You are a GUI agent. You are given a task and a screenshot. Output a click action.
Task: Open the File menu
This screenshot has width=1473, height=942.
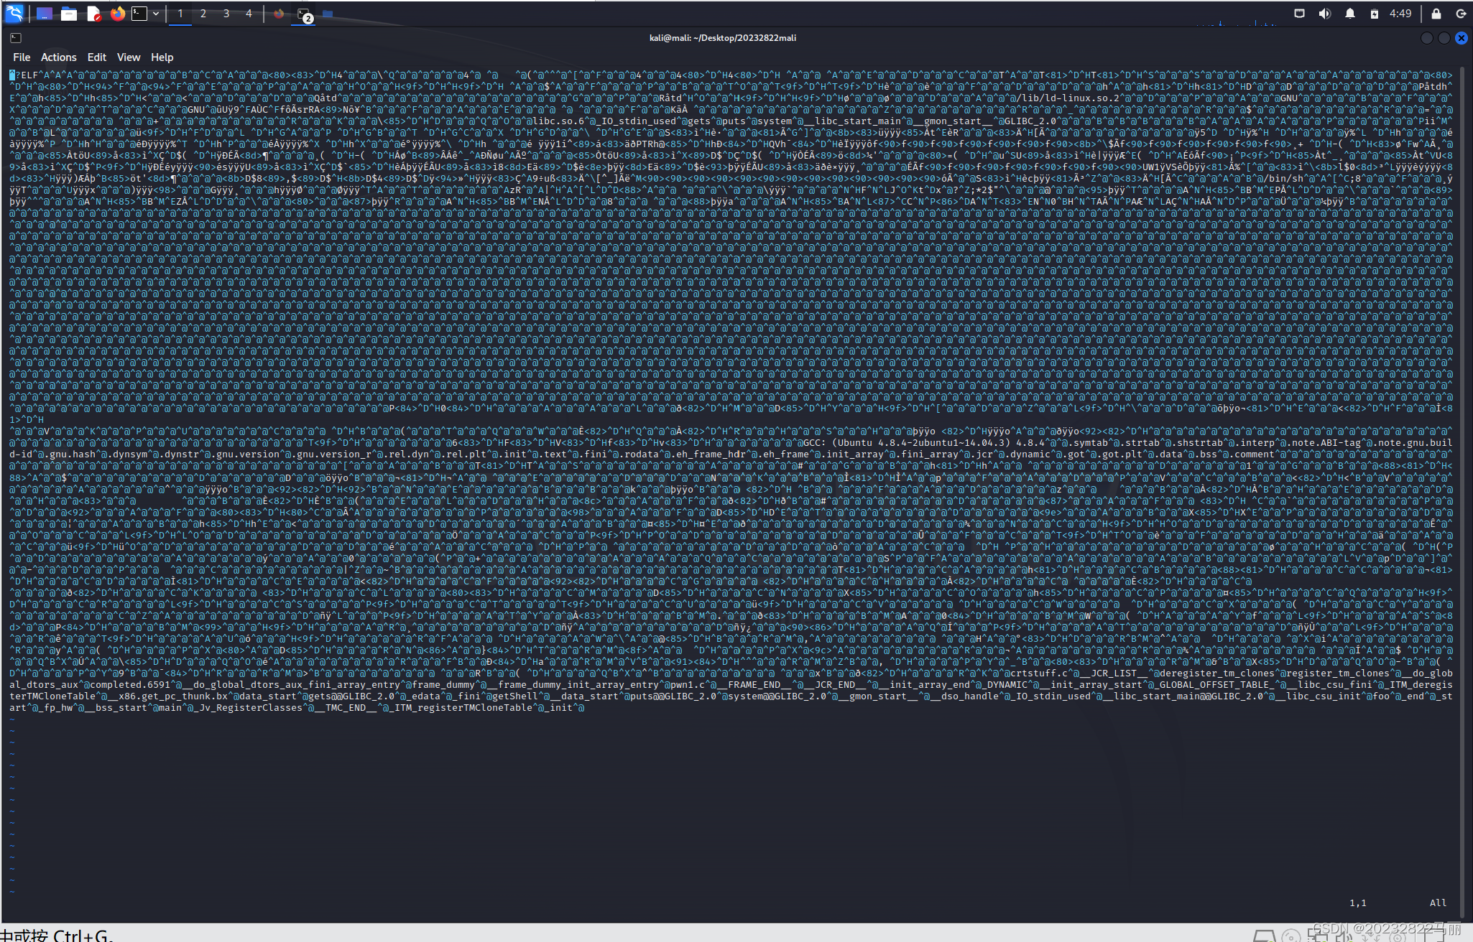pyautogui.click(x=22, y=57)
